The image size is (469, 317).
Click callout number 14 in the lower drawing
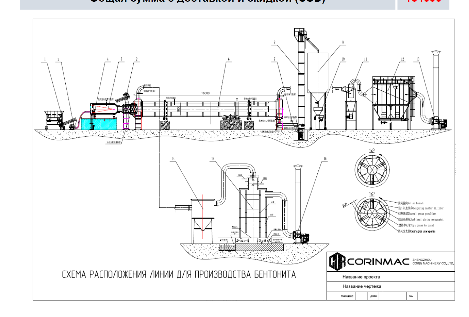click(x=173, y=159)
